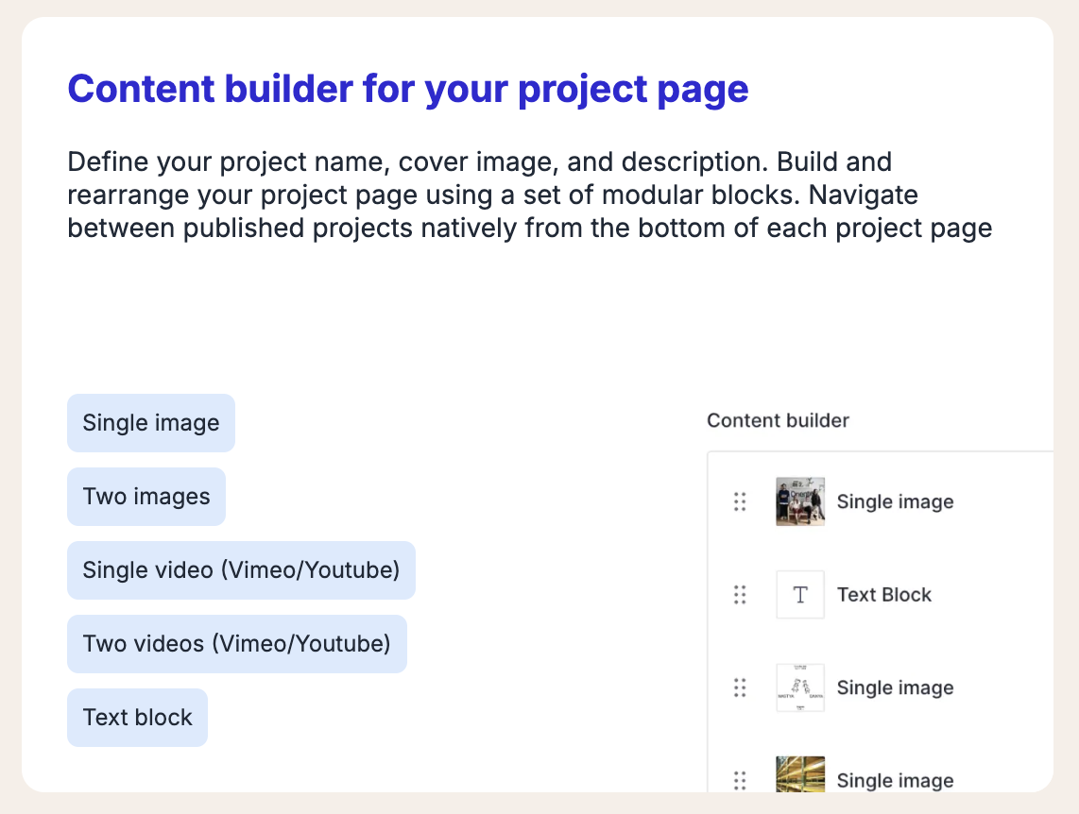The image size is (1079, 814).
Task: Select the Two images block chip
Action: click(146, 497)
